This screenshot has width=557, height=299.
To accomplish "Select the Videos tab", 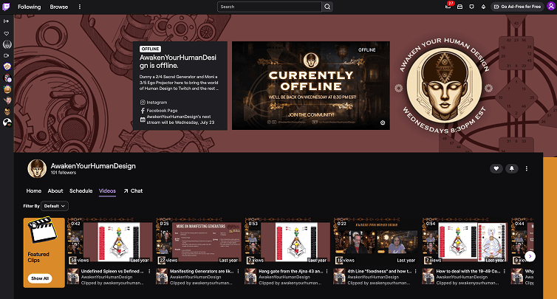I will (107, 191).
